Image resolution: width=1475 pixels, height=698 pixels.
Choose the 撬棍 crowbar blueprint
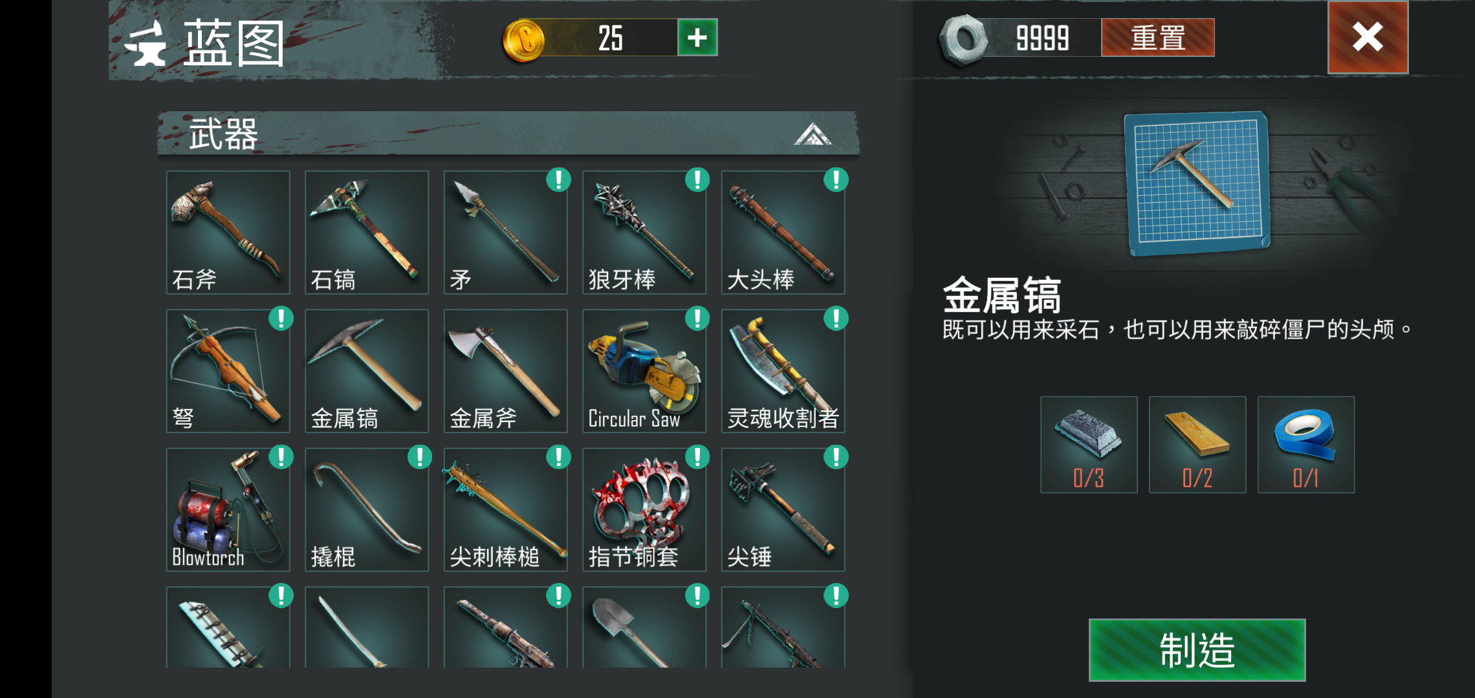point(367,510)
